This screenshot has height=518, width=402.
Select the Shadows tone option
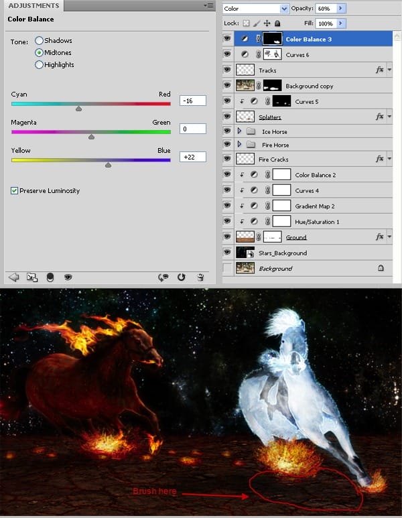(39, 40)
